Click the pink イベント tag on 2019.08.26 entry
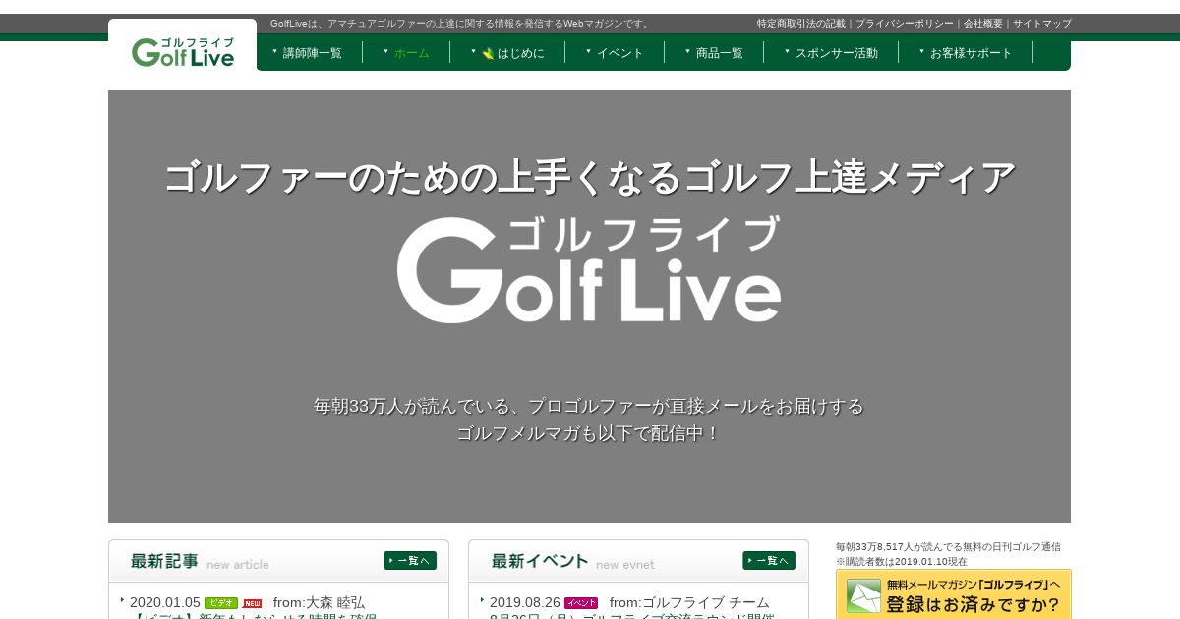Viewport: 1180px width, 619px height. click(x=581, y=603)
